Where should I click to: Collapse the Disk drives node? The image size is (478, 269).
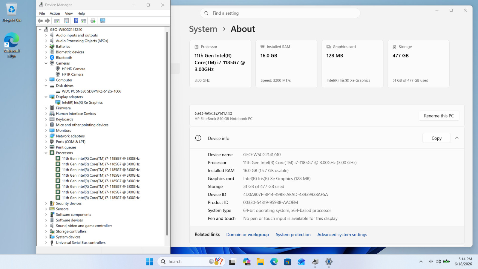point(46,85)
